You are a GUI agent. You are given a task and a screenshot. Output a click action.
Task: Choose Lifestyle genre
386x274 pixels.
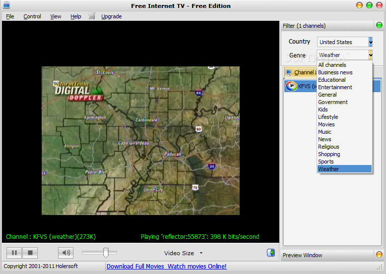[x=345, y=117]
